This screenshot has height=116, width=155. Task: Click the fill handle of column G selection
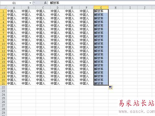(108, 85)
